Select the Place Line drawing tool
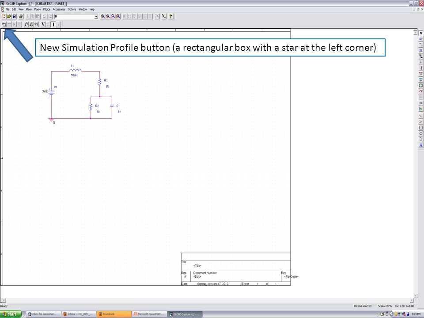The image size is (424, 318). coord(421,116)
